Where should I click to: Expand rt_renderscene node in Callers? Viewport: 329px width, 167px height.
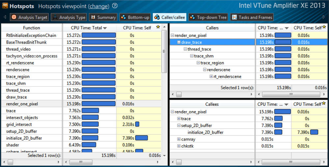211,76
